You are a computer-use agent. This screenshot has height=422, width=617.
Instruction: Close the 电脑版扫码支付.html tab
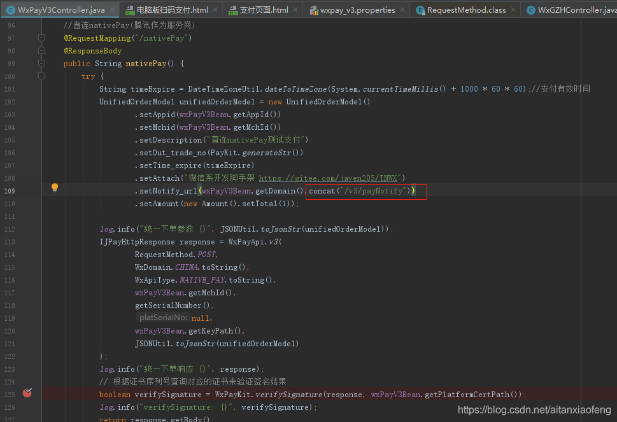tap(215, 10)
